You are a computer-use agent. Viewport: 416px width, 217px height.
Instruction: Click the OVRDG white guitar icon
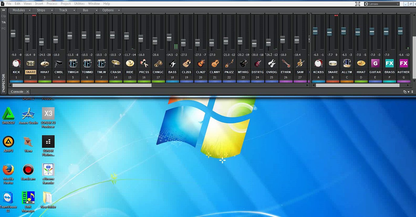click(x=272, y=63)
